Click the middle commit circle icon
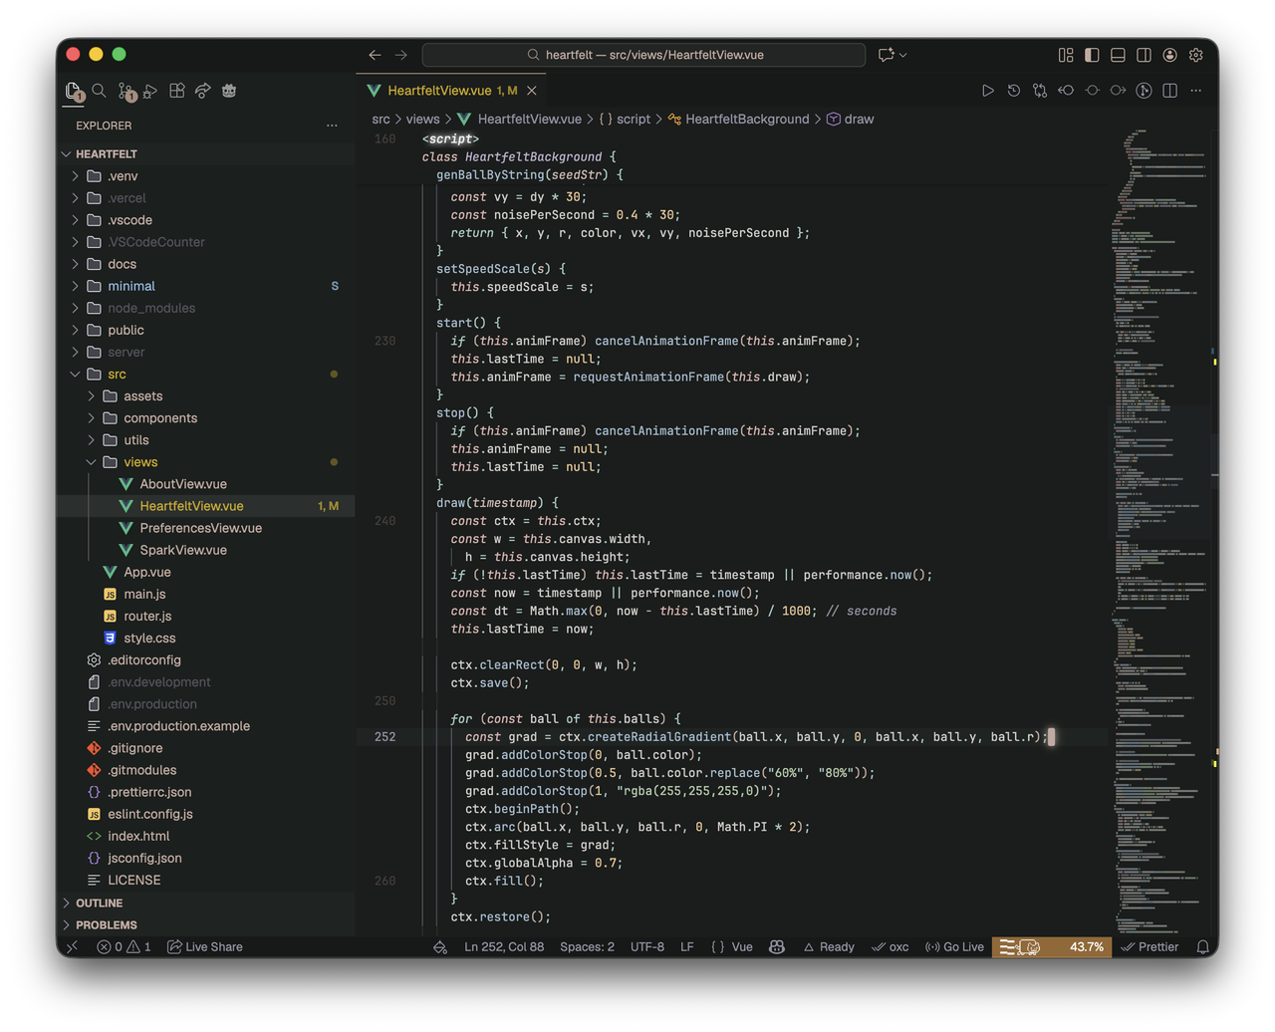 pos(1092,91)
